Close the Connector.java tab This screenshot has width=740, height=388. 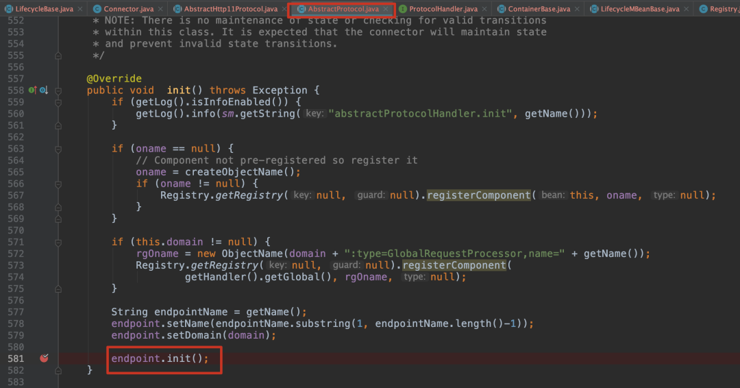point(160,9)
